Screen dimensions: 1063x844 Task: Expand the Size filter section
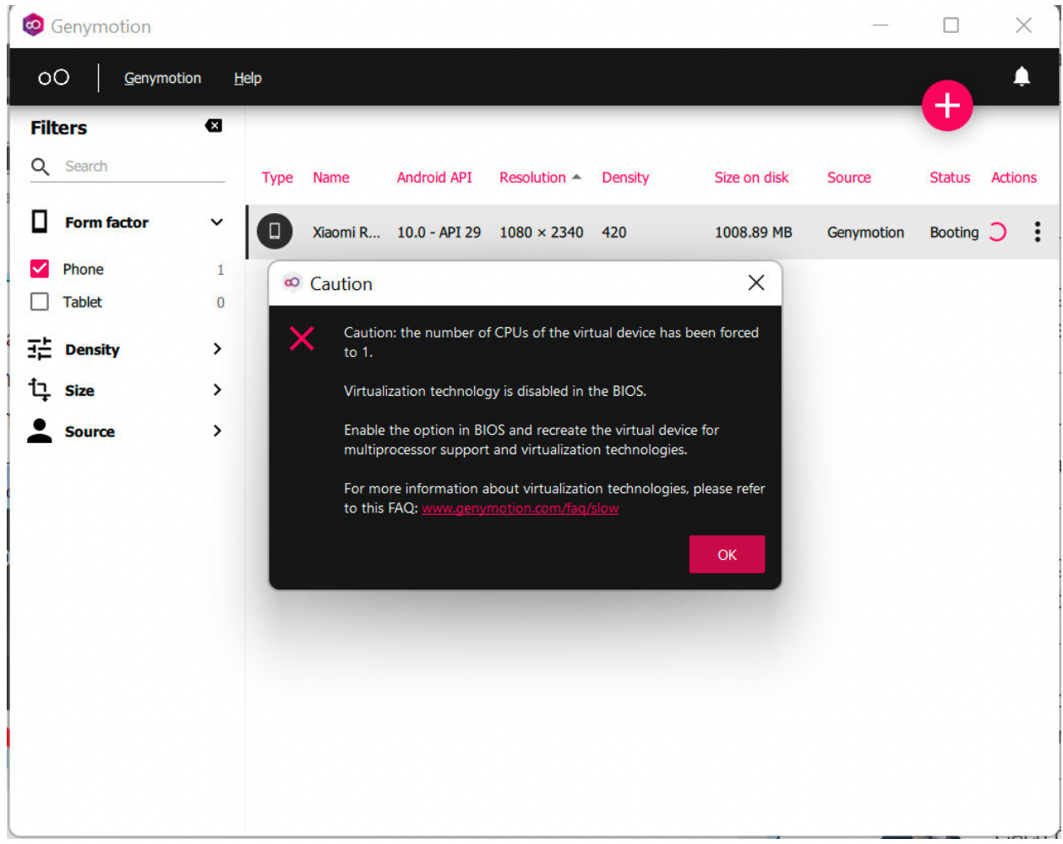[217, 390]
